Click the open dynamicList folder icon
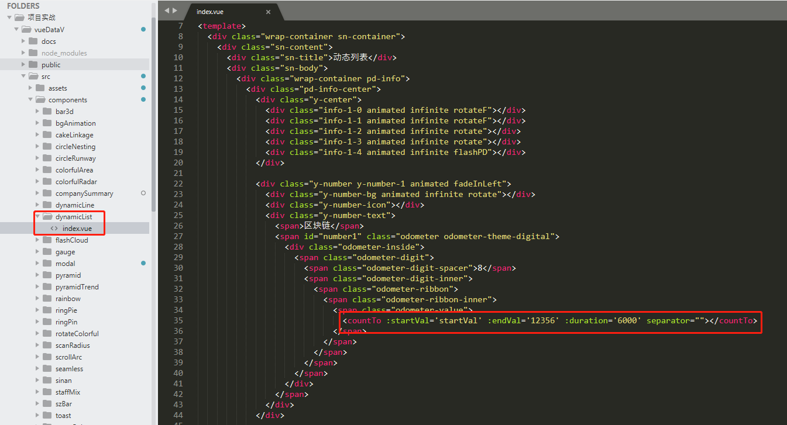Image resolution: width=787 pixels, height=425 pixels. [47, 216]
